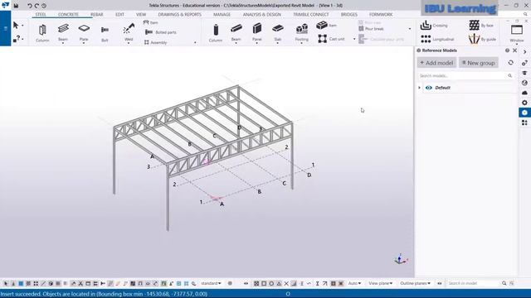The image size is (531, 298).
Task: Expand the Weld dropdown arrow
Action: [129, 43]
